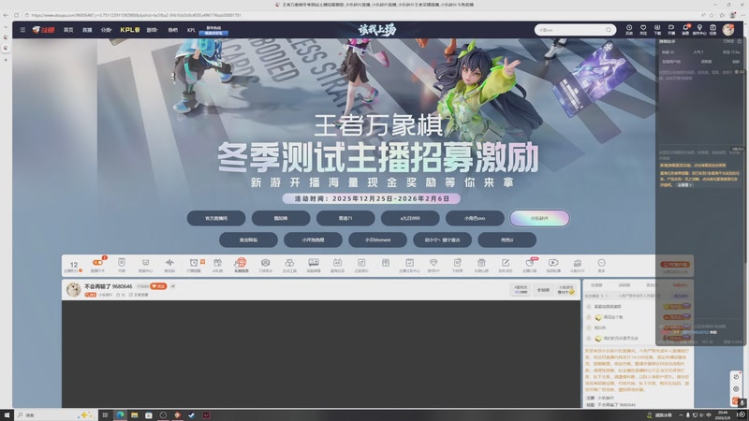Click the streamer avatar beside 不会再输了
Screen dimensions: 749x421
[73, 289]
